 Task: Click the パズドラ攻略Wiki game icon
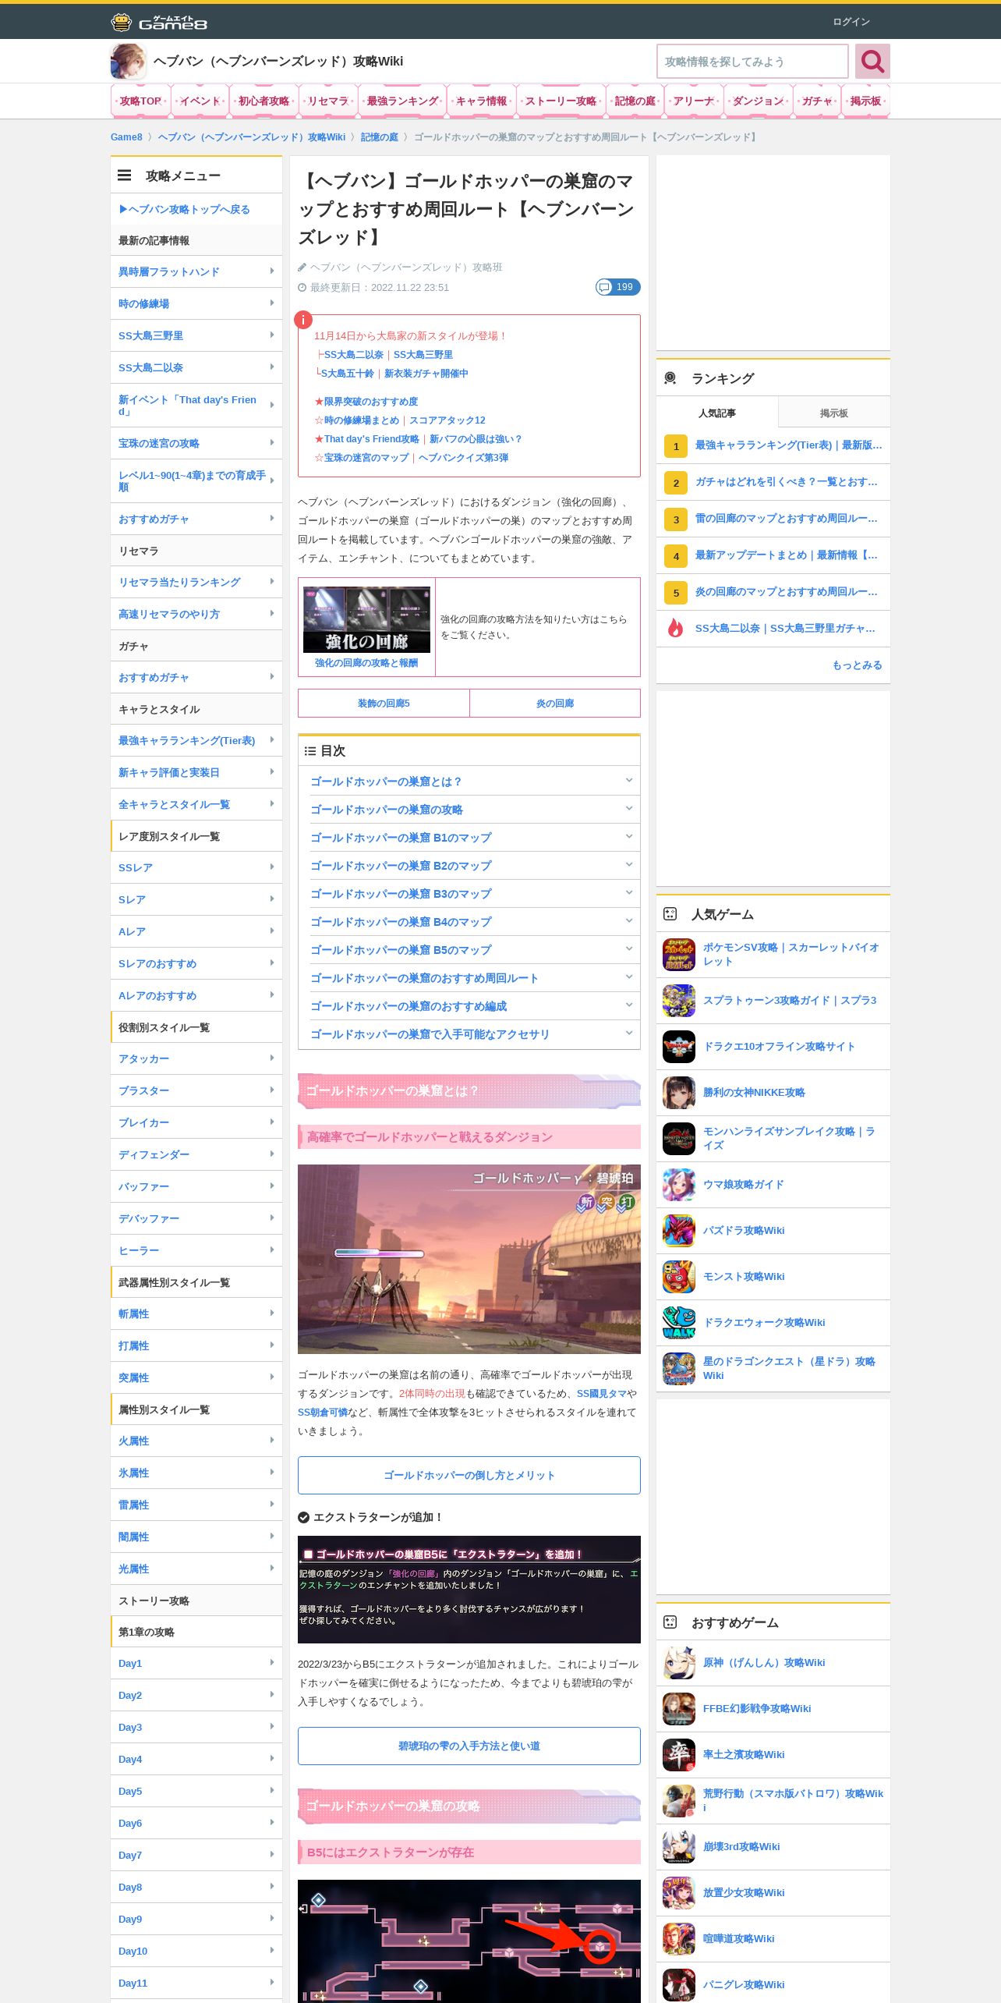[679, 1231]
